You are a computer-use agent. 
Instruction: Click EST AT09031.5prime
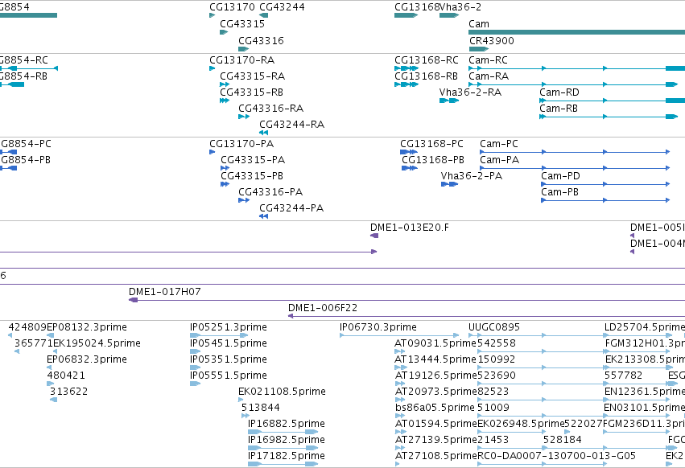400,351
